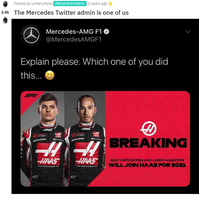Click the BWOAHHHHHHH user flair

pyautogui.click(x=70, y=4)
